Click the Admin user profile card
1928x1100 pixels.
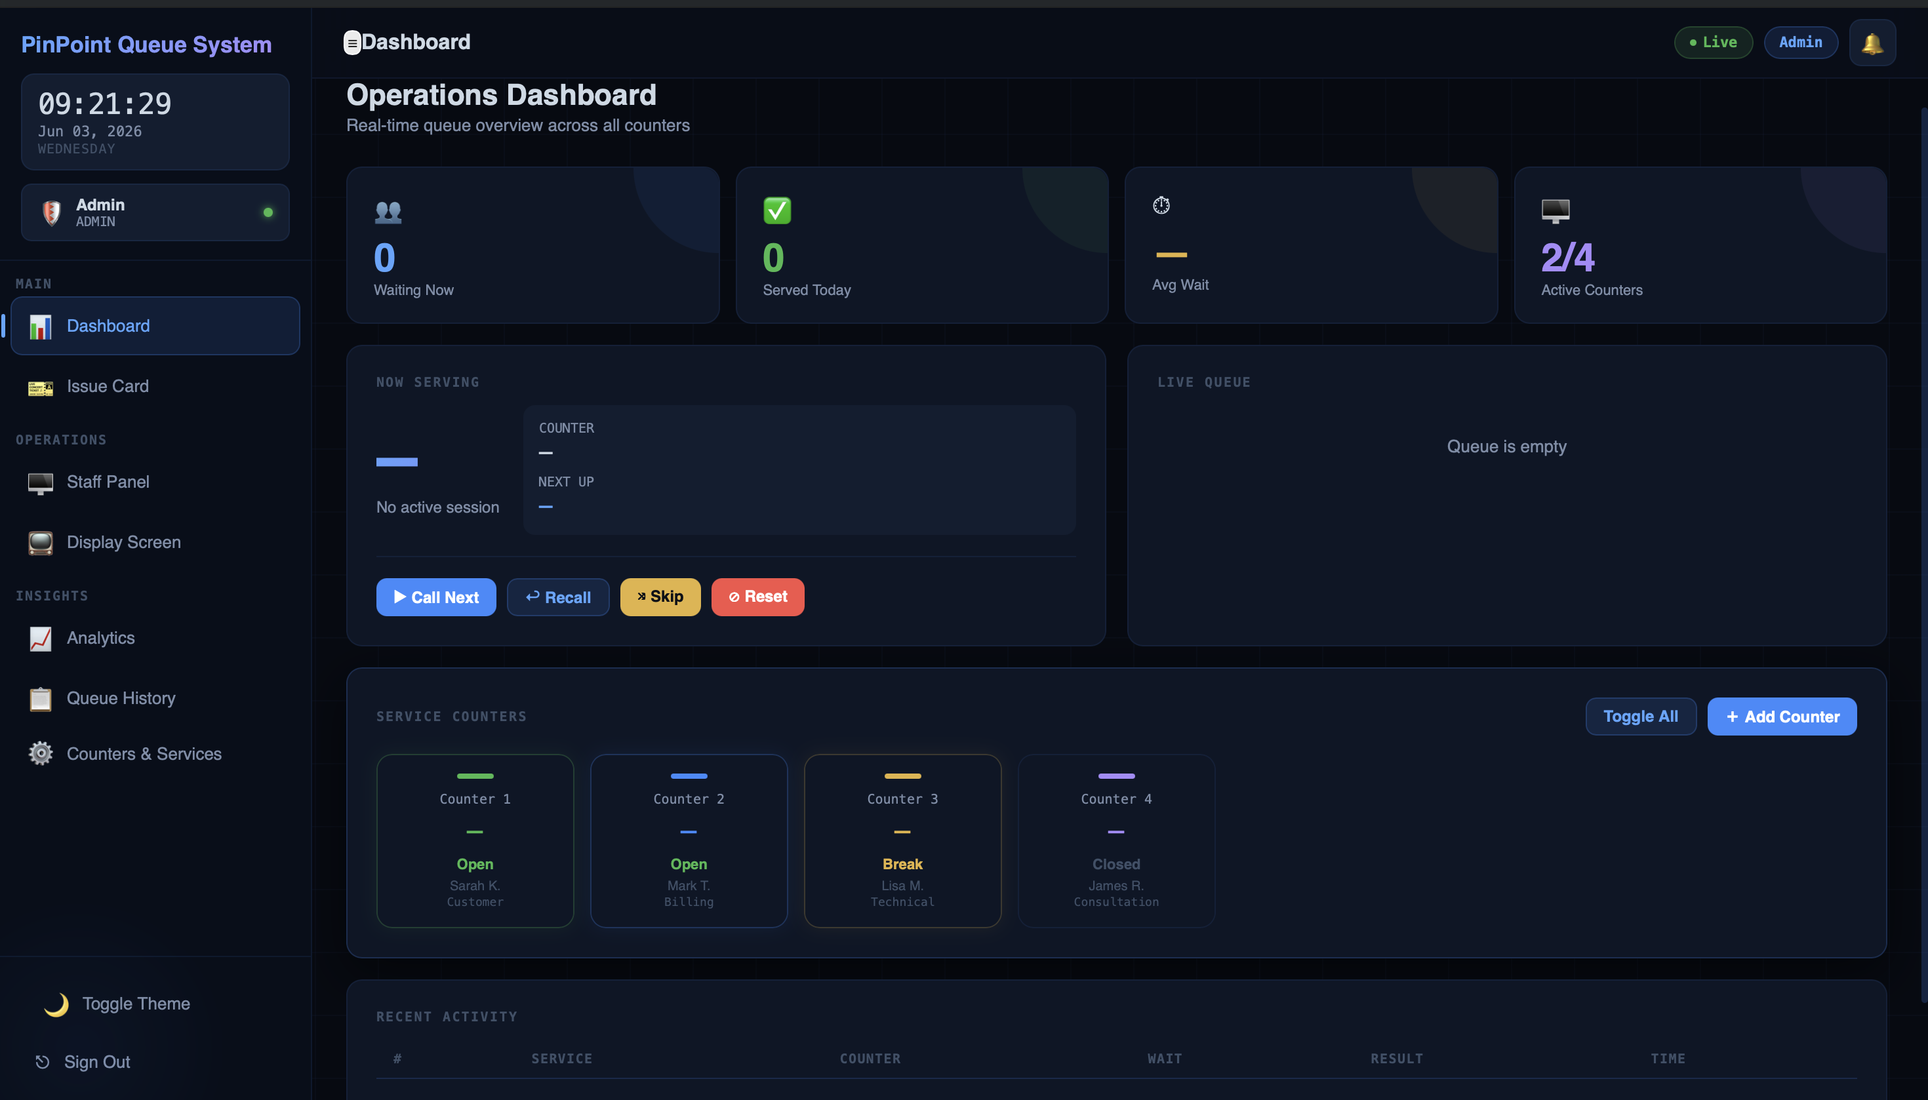pos(155,213)
